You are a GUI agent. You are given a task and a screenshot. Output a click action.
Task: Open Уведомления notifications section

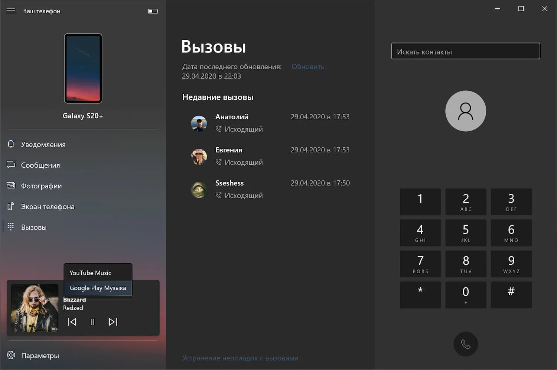[x=83, y=144]
